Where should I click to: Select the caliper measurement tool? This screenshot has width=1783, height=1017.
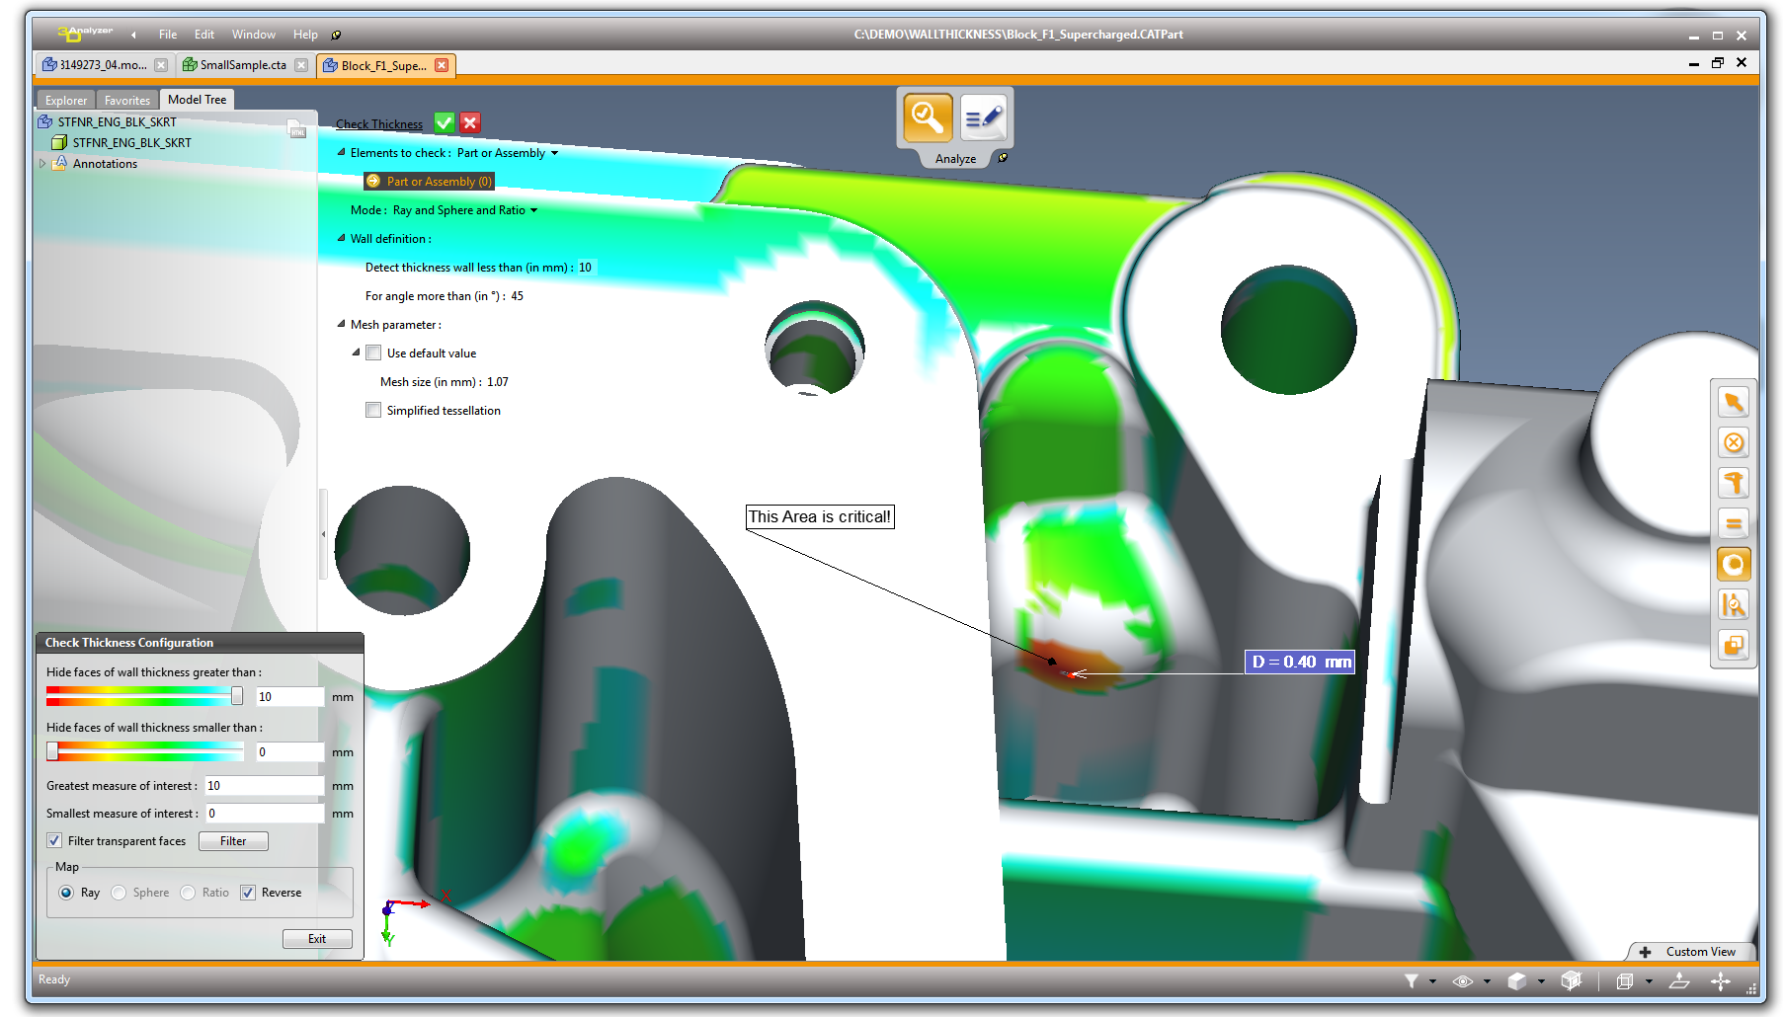pyautogui.click(x=1734, y=483)
